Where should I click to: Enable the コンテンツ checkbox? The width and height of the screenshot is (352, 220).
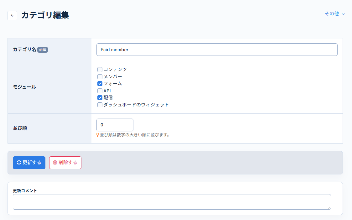click(x=100, y=69)
